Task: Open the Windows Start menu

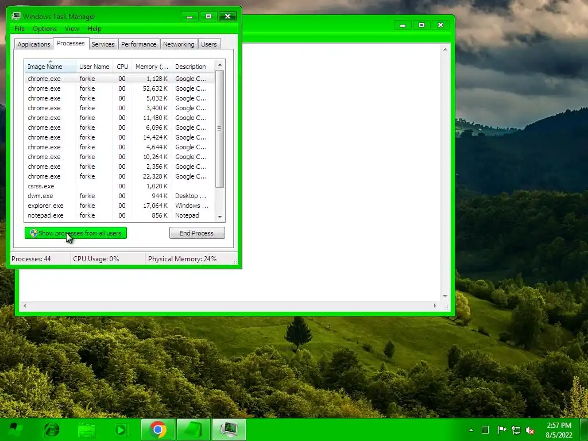Action: (15, 430)
